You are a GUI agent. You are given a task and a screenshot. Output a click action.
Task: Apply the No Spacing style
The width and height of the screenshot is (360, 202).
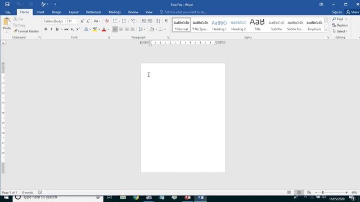(200, 25)
